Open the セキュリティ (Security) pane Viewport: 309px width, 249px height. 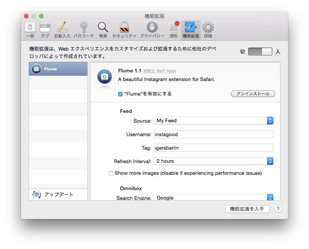click(124, 30)
